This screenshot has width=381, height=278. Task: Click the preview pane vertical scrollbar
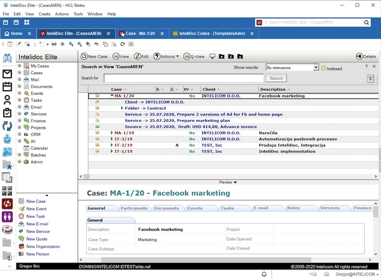click(x=376, y=212)
